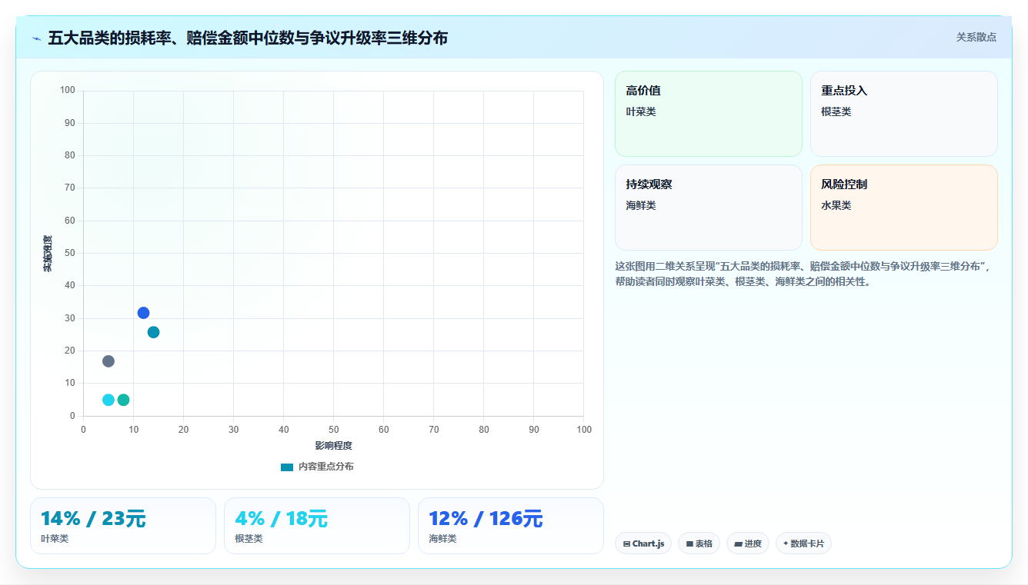Open the 风险控制 quadrant card
Image resolution: width=1028 pixels, height=585 pixels.
tap(904, 208)
